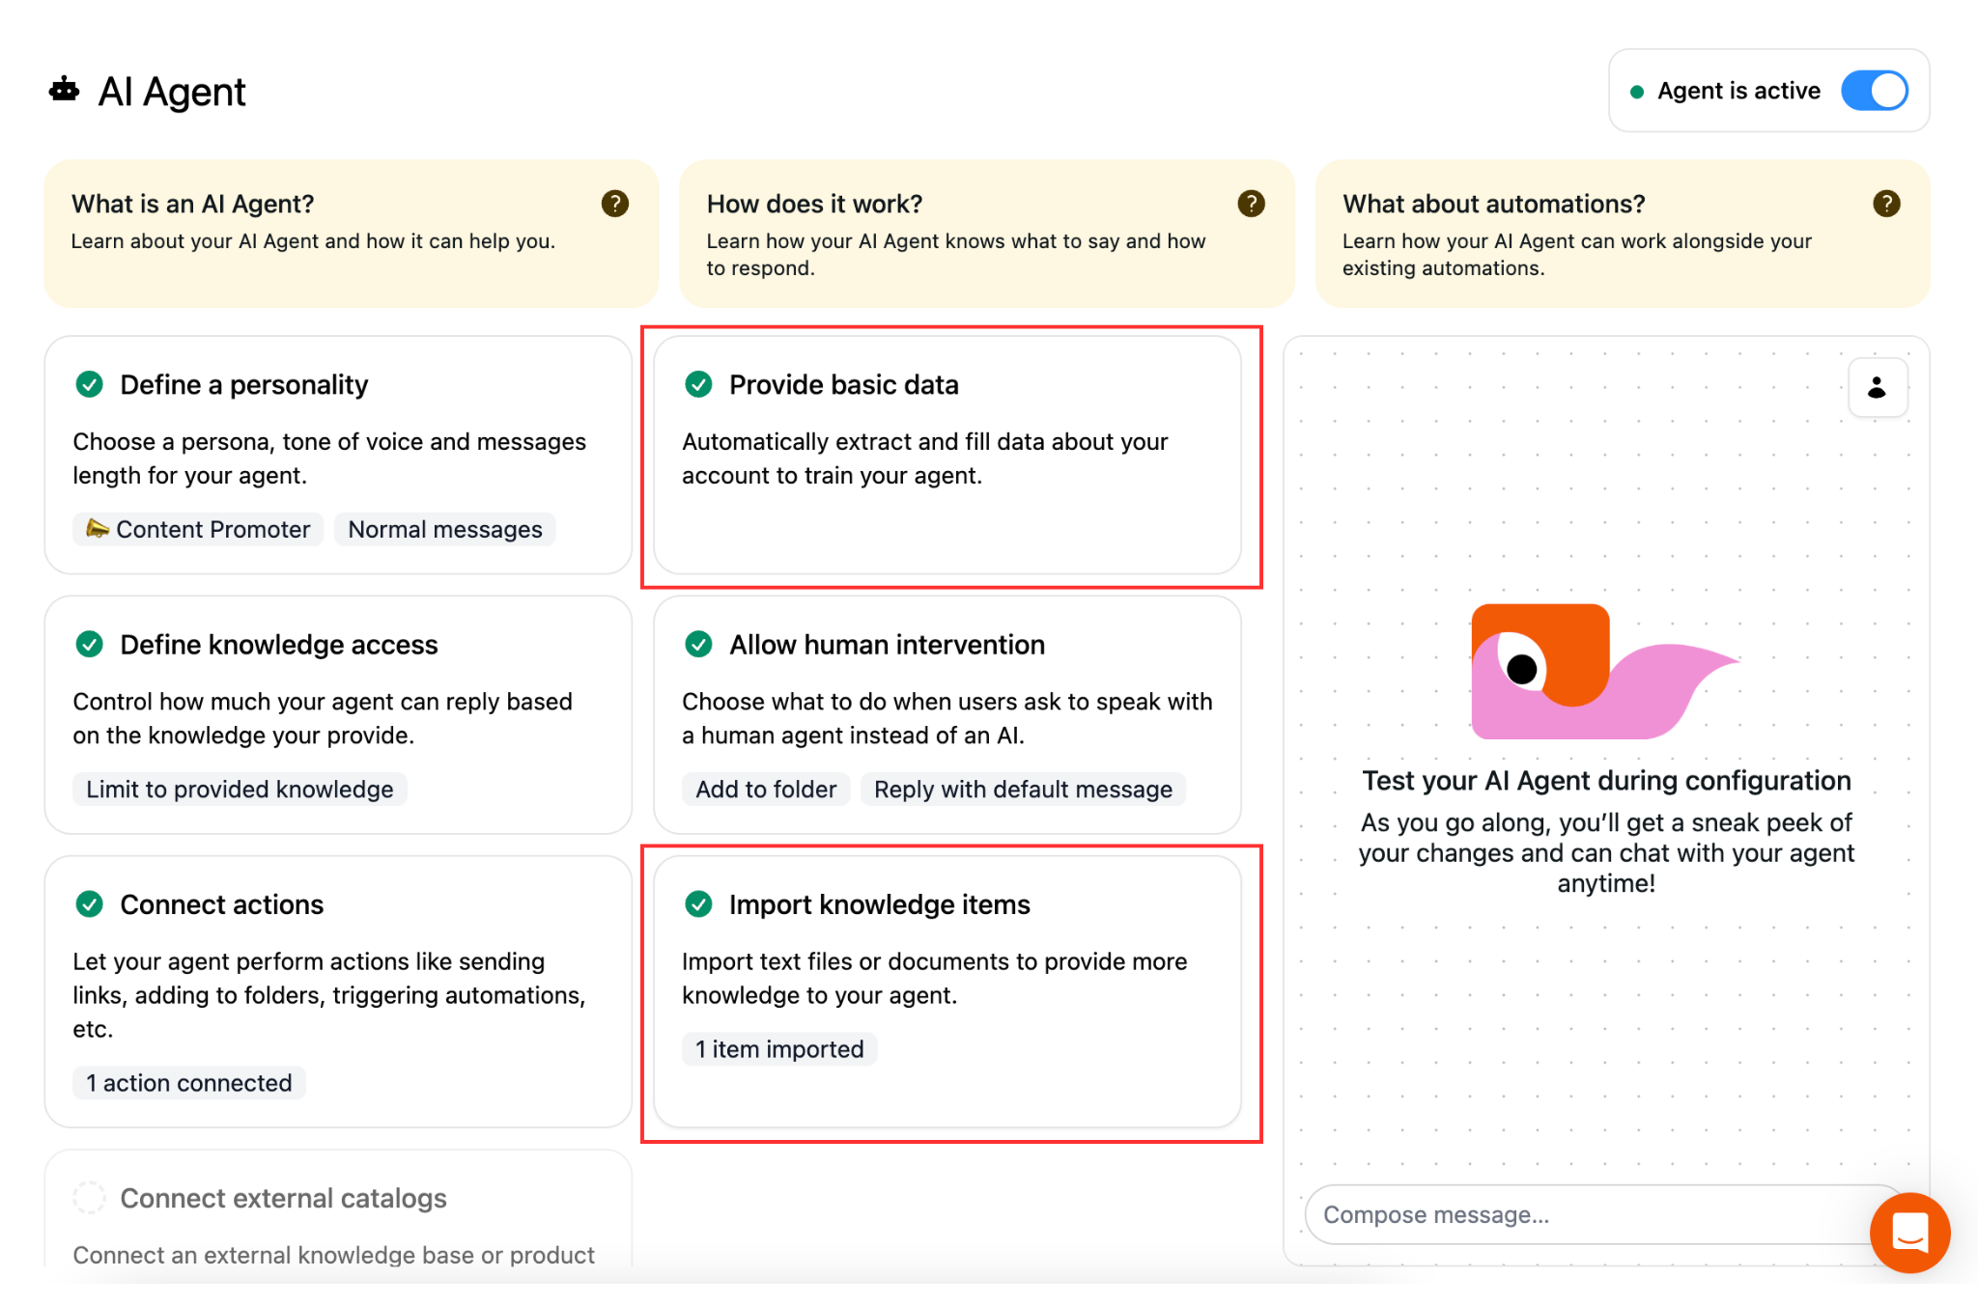
Task: Click help icon on 'How does it work?'
Action: point(1251,204)
